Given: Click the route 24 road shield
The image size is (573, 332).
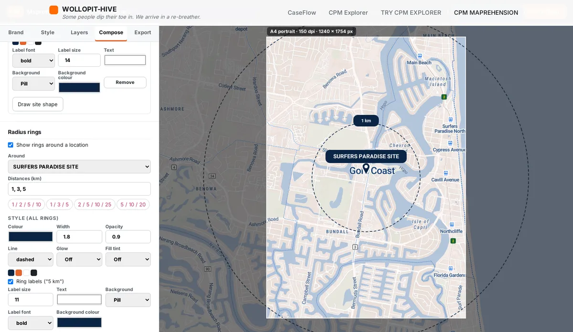Looking at the screenshot, I should 212,176.
